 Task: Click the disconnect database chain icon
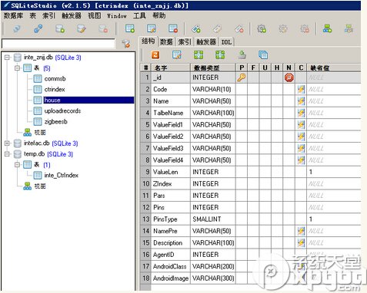38,28
